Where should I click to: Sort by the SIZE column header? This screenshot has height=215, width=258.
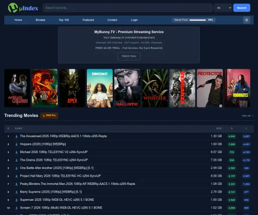point(219,129)
